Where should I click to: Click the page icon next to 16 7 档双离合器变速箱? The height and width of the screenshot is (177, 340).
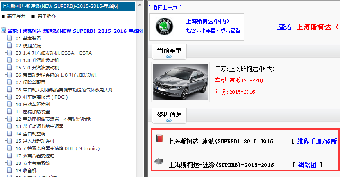tap(9, 148)
